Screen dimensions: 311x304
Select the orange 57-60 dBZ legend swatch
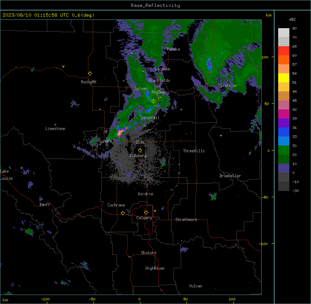[284, 60]
